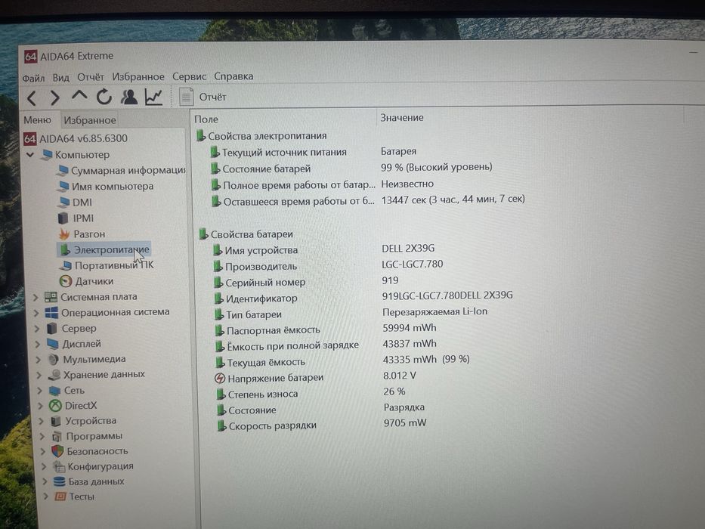Open the Сервис menu
705x529 pixels.
[x=189, y=76]
